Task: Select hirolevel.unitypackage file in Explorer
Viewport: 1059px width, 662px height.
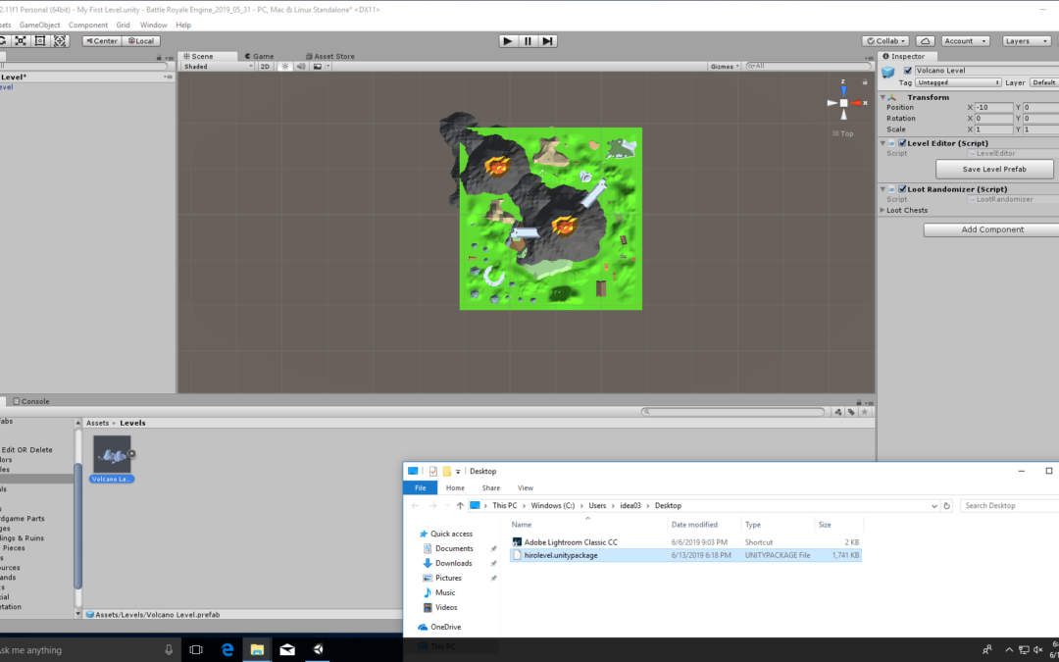Action: click(x=685, y=555)
